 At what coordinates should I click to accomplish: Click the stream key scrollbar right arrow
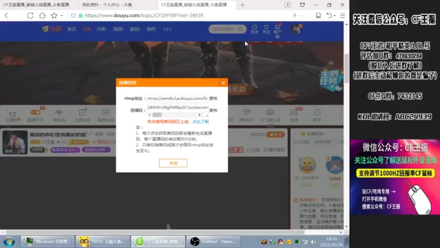[200, 115]
